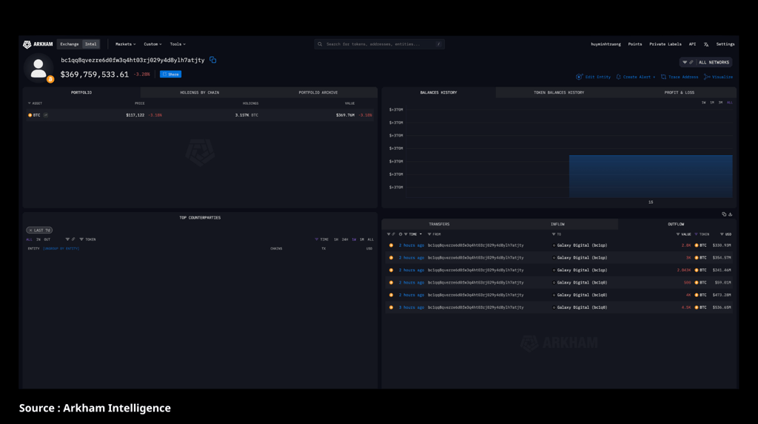Open the ALL NETWORKS selector

coord(705,62)
